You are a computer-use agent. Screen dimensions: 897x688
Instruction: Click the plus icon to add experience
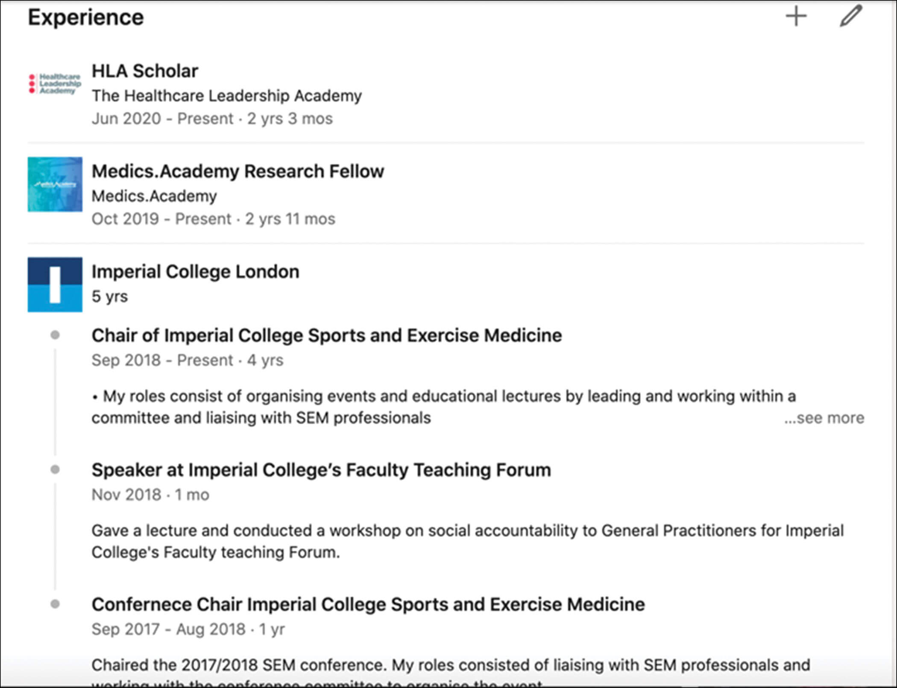coord(796,17)
